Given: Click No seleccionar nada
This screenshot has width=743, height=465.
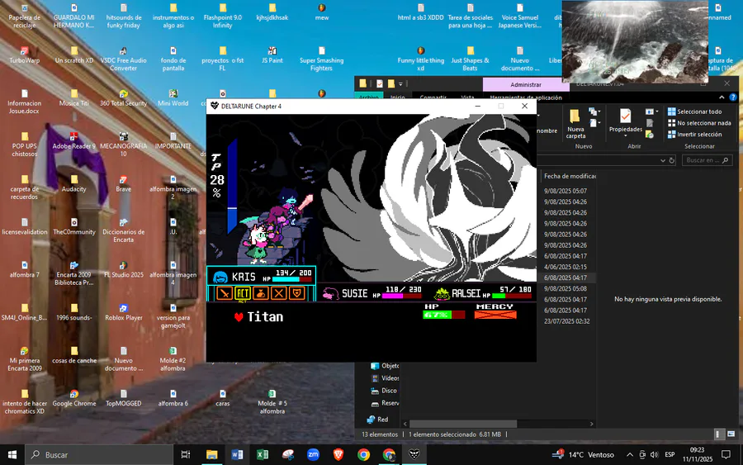Looking at the screenshot, I should click(x=699, y=123).
